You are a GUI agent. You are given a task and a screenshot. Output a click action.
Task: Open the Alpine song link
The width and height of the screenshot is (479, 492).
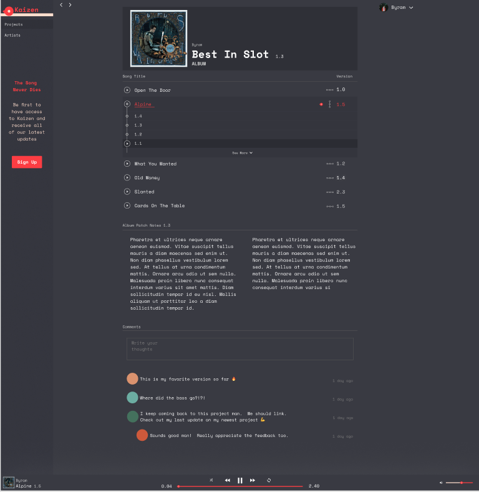pos(143,104)
